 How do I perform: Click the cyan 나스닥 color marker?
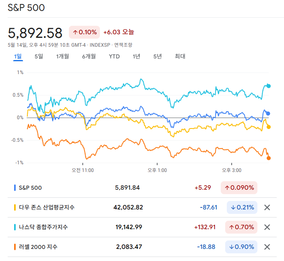[x=15, y=227]
